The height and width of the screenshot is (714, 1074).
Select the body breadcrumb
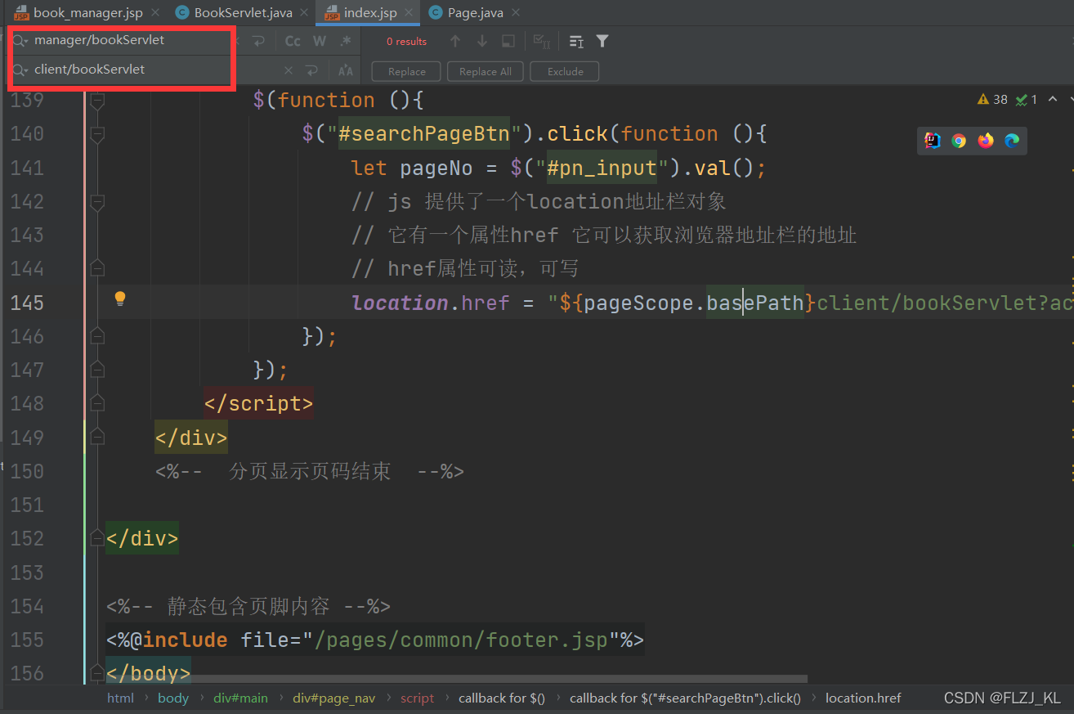tap(173, 698)
